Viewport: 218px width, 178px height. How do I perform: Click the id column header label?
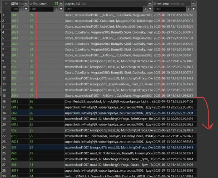pos(17,4)
